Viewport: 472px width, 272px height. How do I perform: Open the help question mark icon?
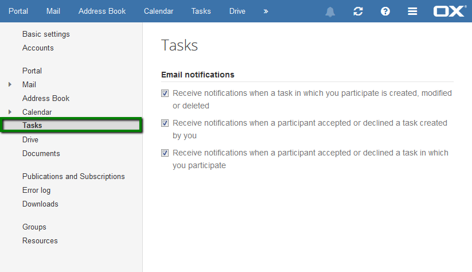coord(385,11)
